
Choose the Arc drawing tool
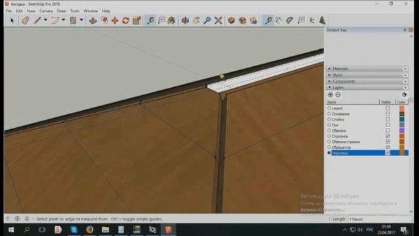click(x=55, y=20)
